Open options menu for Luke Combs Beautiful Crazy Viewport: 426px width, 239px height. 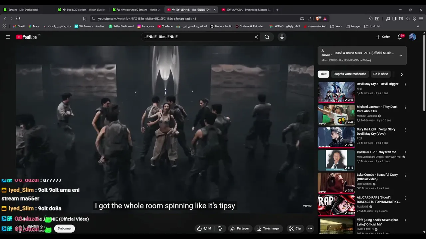click(x=405, y=175)
